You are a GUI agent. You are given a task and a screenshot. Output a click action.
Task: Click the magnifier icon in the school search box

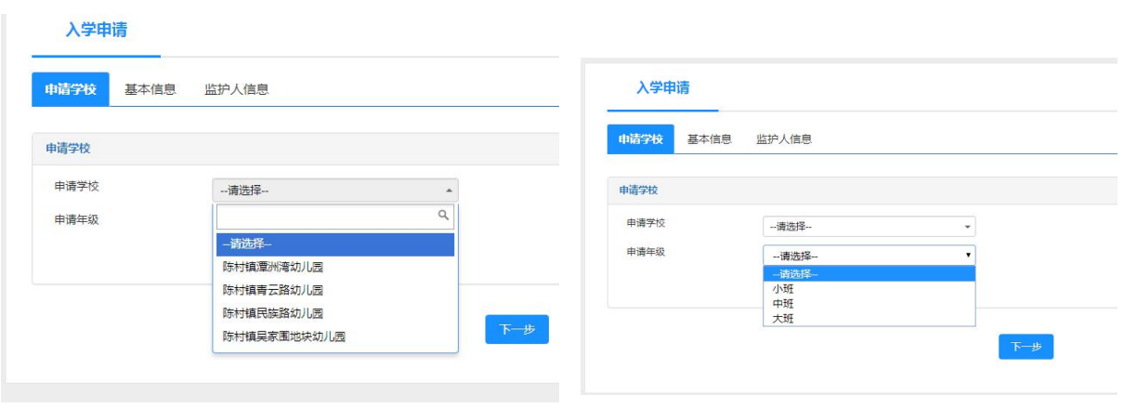pos(443,216)
